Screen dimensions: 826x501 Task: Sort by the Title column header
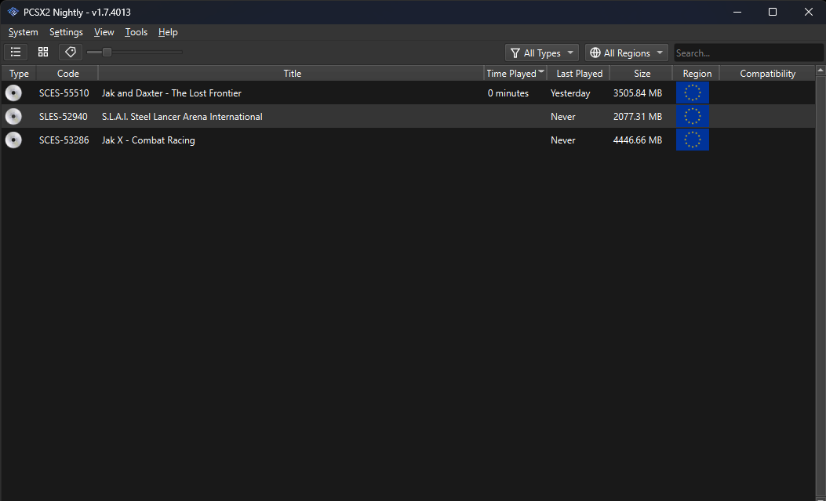coord(292,74)
